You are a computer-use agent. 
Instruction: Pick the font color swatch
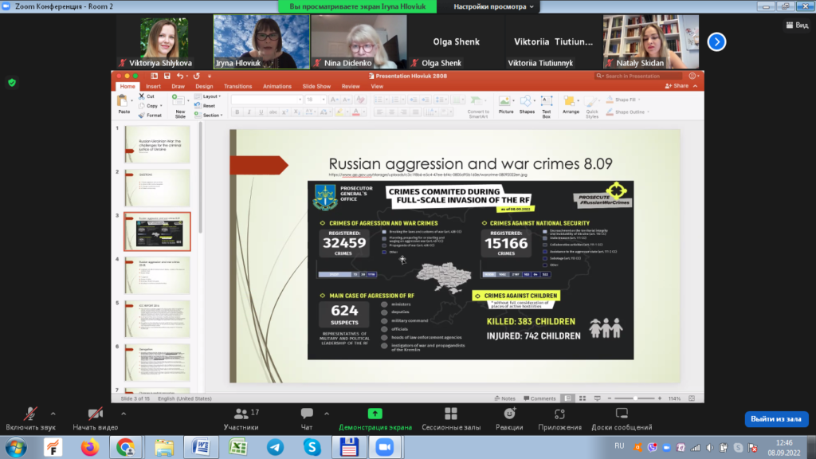356,112
